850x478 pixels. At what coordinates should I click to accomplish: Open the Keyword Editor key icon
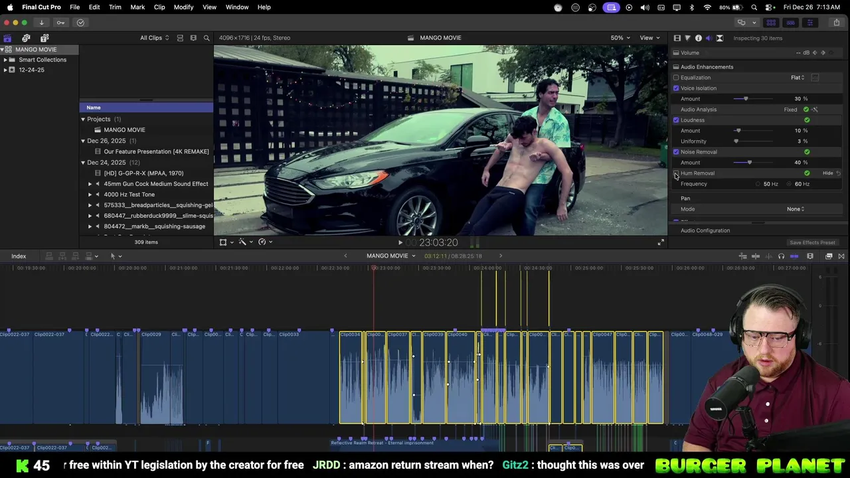coord(60,23)
